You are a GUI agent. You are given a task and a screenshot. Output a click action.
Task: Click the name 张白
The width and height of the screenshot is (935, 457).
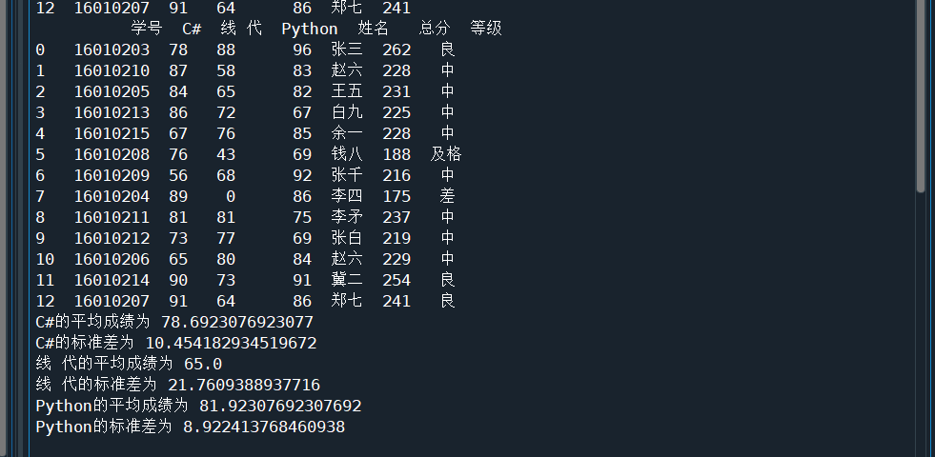click(347, 238)
